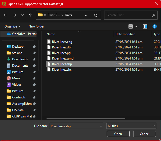This screenshot has width=161, height=141.
Task: Refresh the River folder listing
Action: (96, 15)
